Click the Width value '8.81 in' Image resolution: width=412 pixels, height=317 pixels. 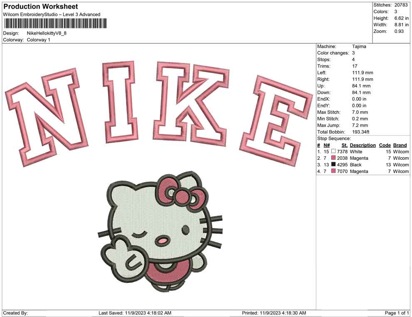click(401, 25)
